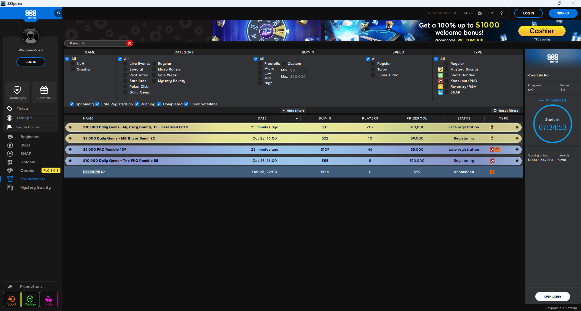Sort tournaments by the Date column
The height and width of the screenshot is (311, 581).
coord(262,118)
